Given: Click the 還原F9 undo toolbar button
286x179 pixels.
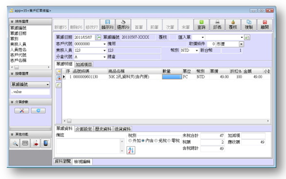Looking at the screenshot, I should (123, 24).
